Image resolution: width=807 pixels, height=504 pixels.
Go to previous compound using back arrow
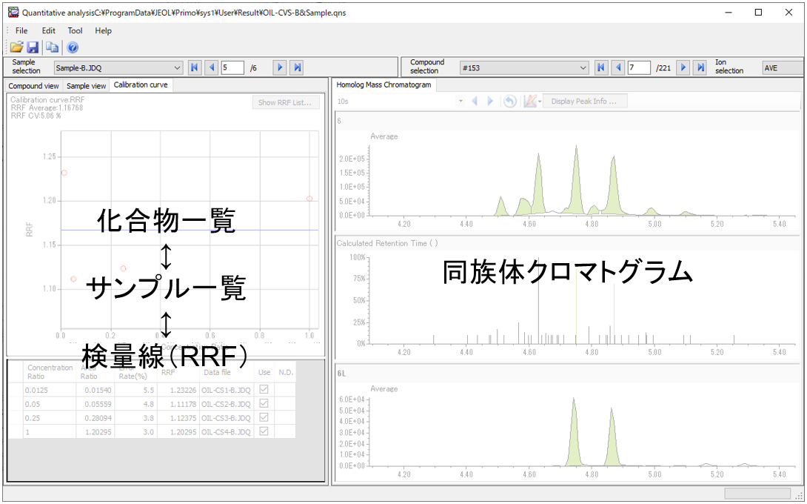click(617, 67)
